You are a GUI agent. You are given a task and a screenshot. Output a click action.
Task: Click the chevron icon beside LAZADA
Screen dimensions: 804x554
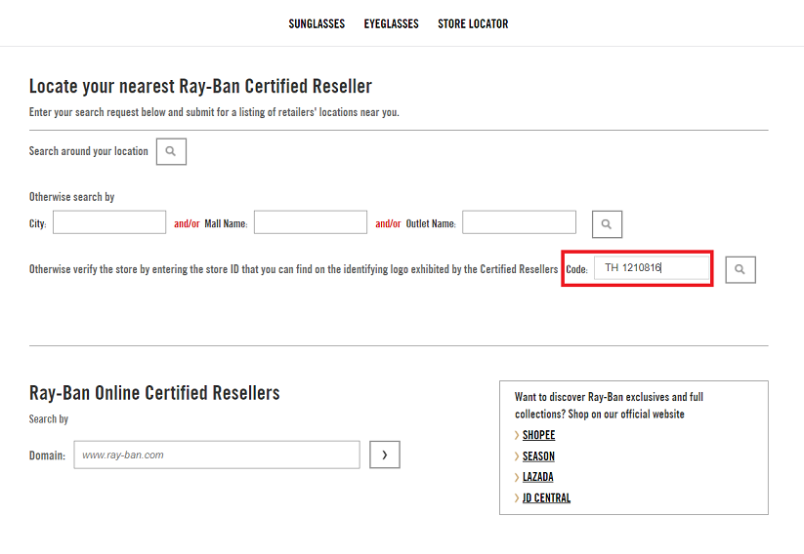pos(517,477)
